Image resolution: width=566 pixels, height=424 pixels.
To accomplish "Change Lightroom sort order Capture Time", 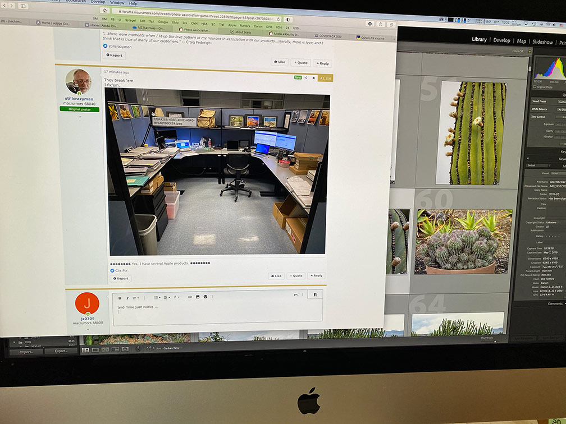I will (171, 348).
